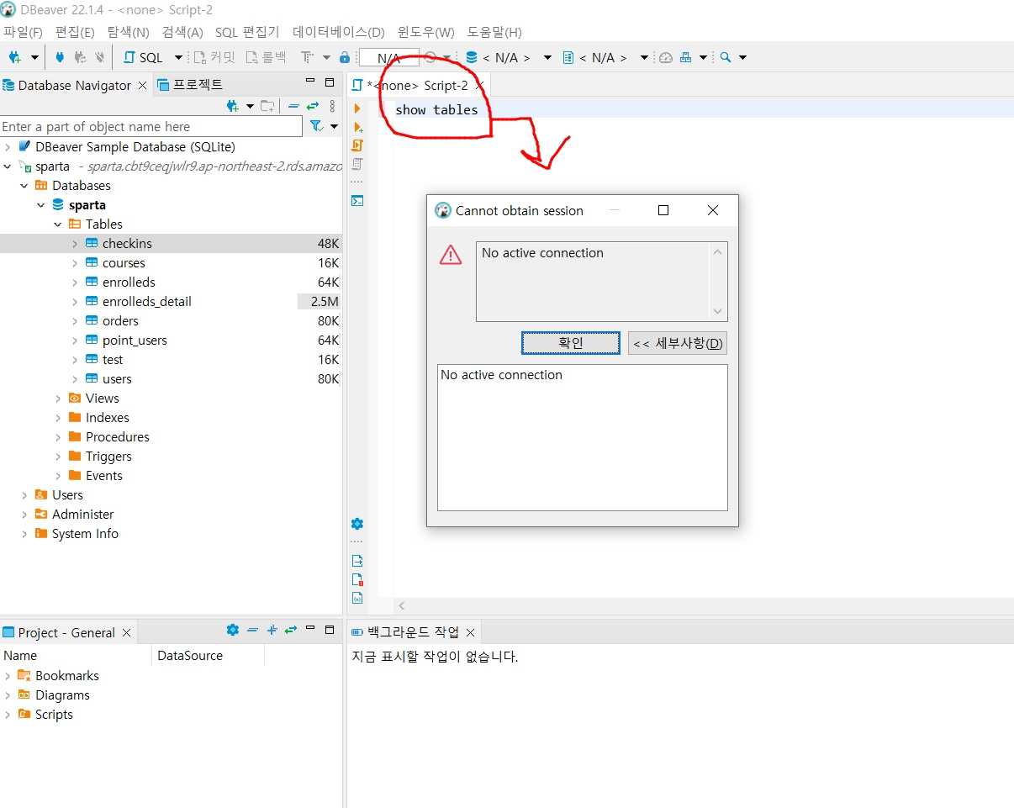The image size is (1014, 808).
Task: Collapse the sparta connection node
Action: (8, 166)
